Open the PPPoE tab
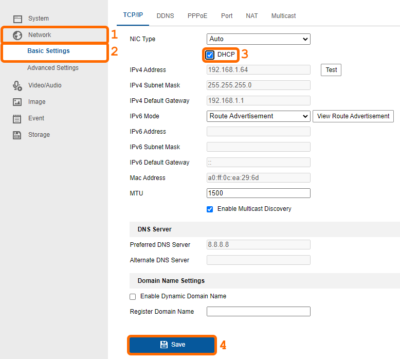 tap(197, 16)
